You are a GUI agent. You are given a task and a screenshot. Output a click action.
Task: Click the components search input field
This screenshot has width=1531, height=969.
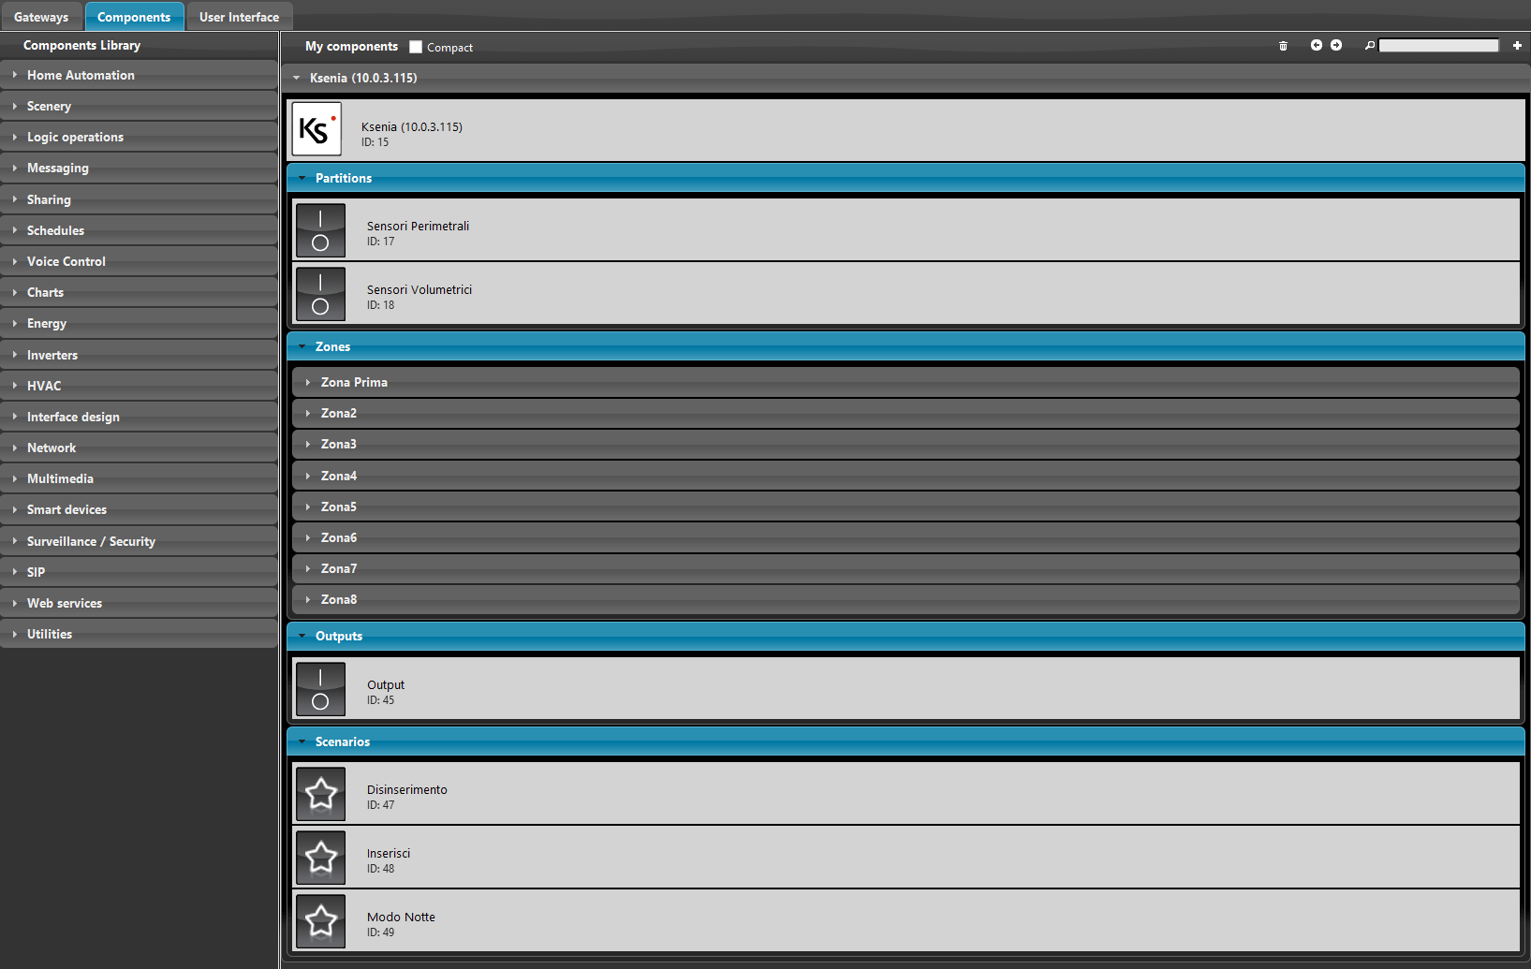(x=1438, y=45)
